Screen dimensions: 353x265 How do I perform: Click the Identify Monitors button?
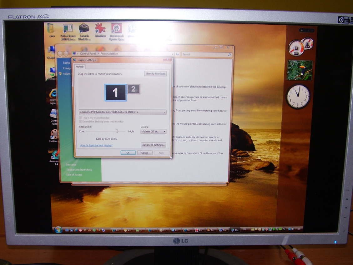point(155,73)
